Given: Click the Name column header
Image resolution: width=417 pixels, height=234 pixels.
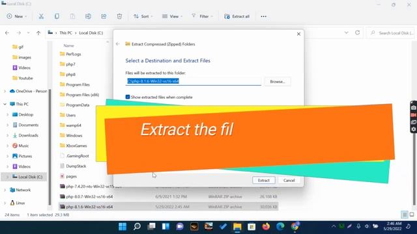Looking at the screenshot, I should [x=68, y=45].
